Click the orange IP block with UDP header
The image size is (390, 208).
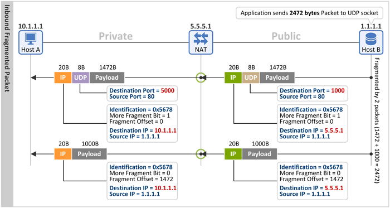coord(63,78)
